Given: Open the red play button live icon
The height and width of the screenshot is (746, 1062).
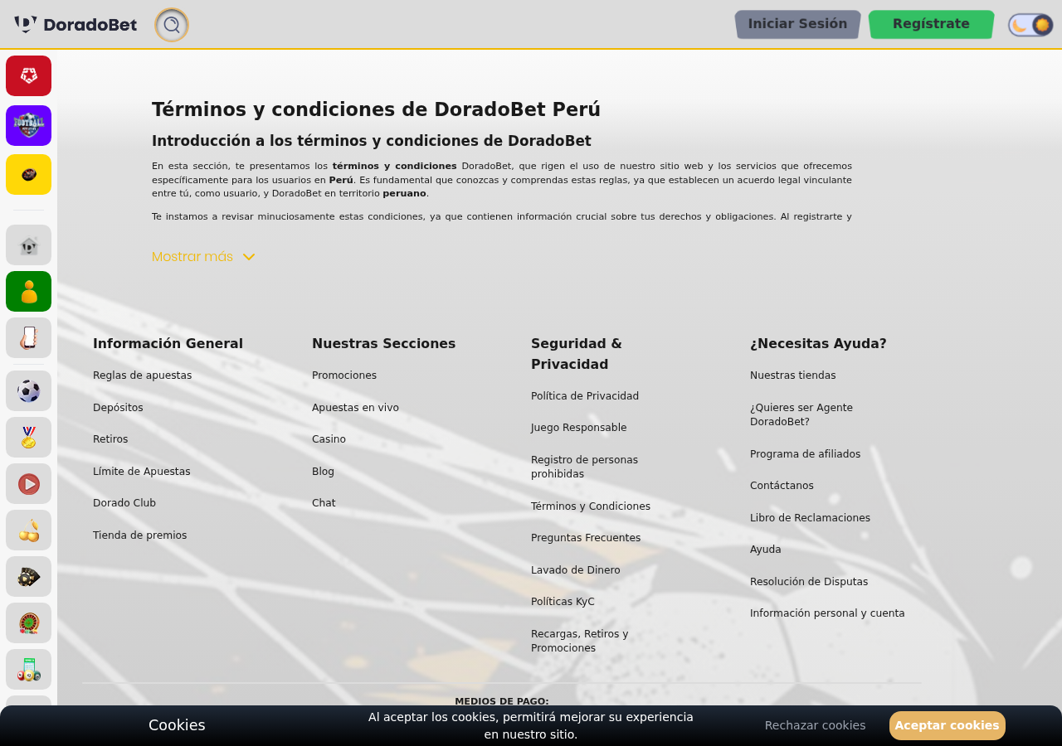Looking at the screenshot, I should [x=28, y=483].
